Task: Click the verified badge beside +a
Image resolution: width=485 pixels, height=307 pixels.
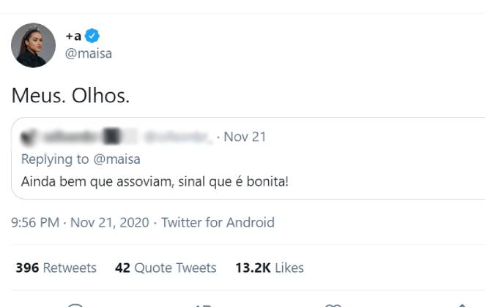Action: tap(92, 36)
